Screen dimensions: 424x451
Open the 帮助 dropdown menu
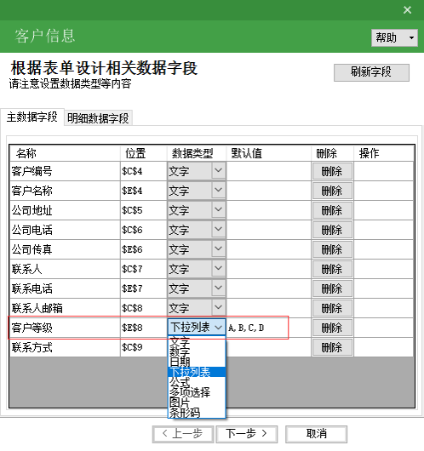[394, 37]
